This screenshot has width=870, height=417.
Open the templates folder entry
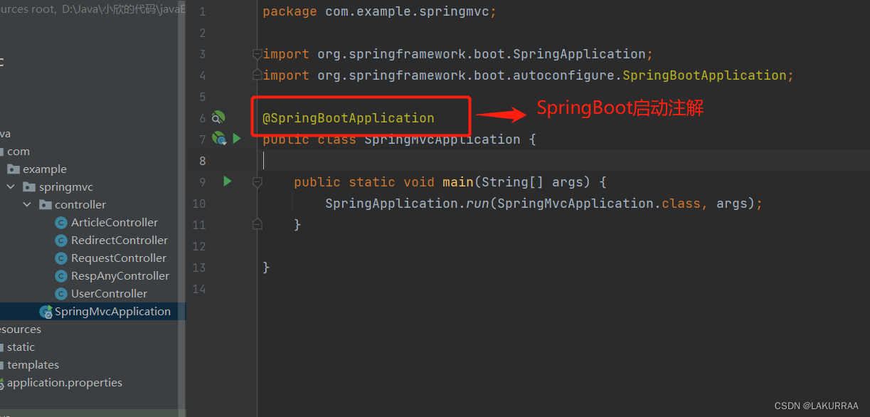(x=34, y=364)
